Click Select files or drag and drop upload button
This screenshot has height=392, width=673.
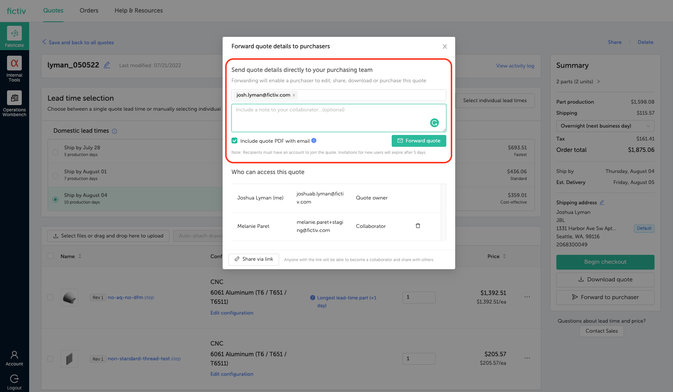click(108, 236)
